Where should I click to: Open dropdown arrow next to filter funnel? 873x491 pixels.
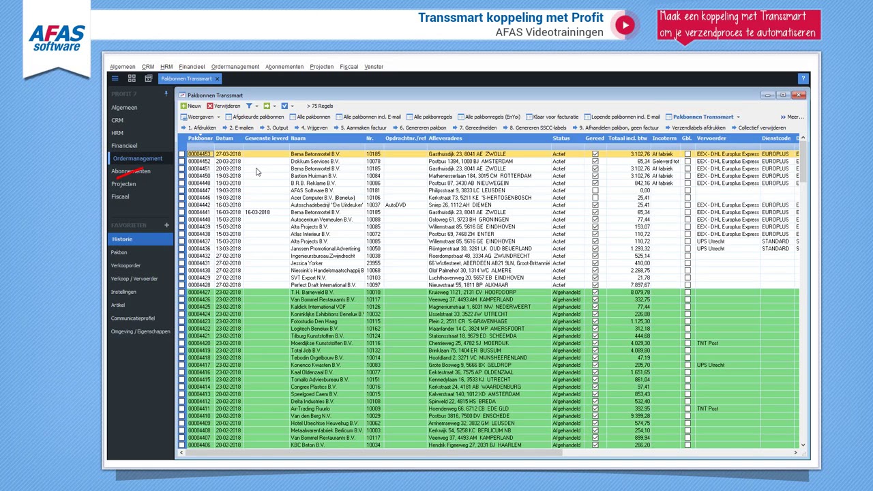tap(257, 106)
